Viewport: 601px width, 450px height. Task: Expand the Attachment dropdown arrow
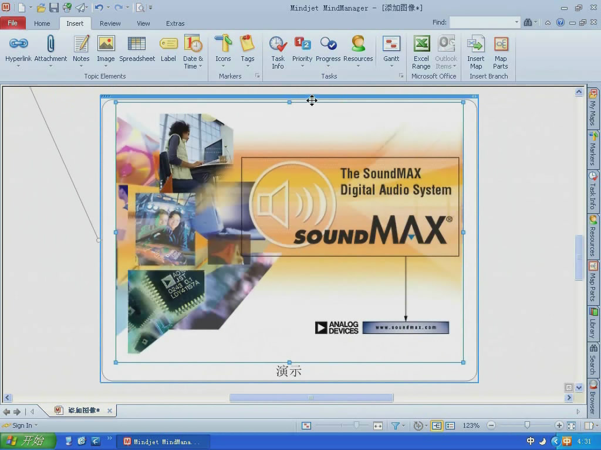50,66
